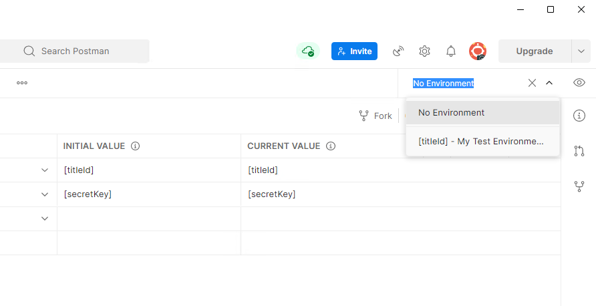Image resolution: width=596 pixels, height=306 pixels.
Task: Click the highlighted No Environment input
Action: [x=443, y=84]
